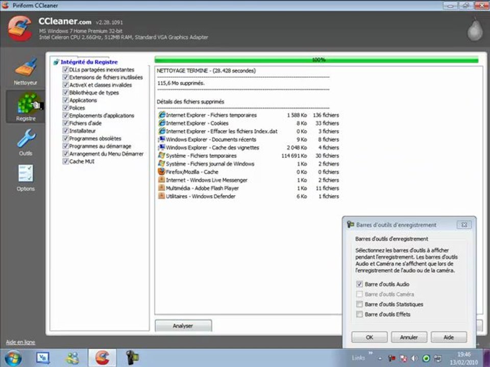This screenshot has height=367, width=490.
Task: Click box icon of Windows Defender row
Action: click(162, 196)
